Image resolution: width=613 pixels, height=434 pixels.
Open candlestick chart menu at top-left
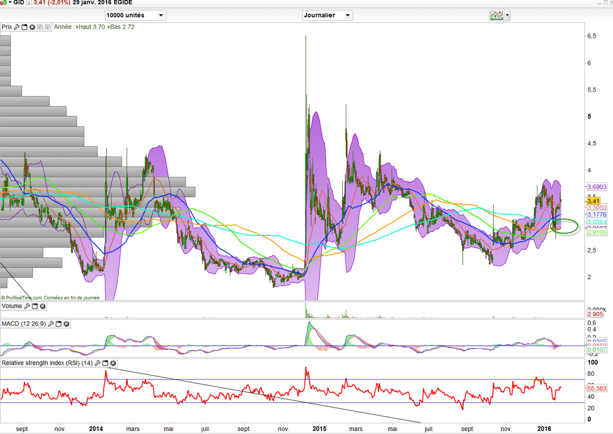click(x=6, y=3)
